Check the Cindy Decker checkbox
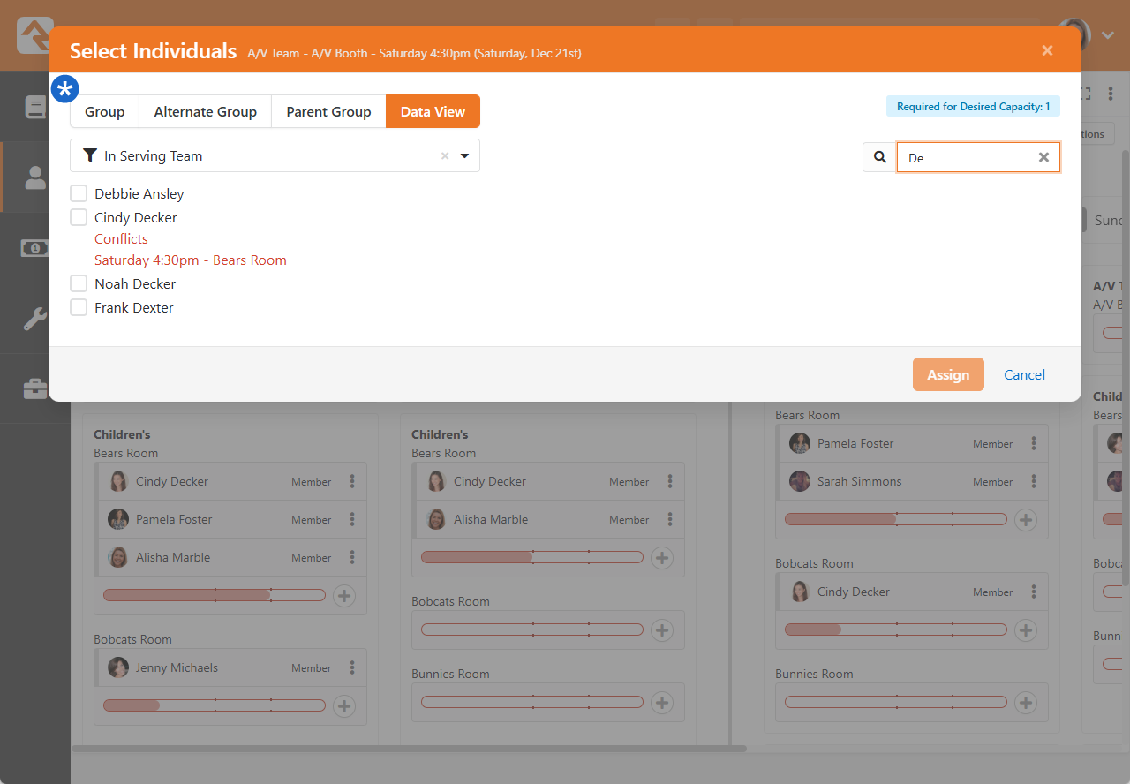 click(79, 217)
